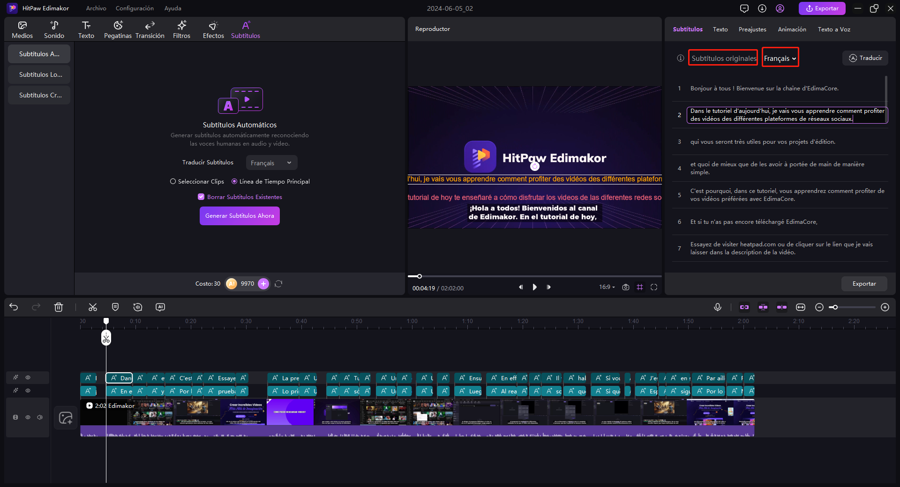Click the speech-to-text waveform icon

tap(138, 307)
